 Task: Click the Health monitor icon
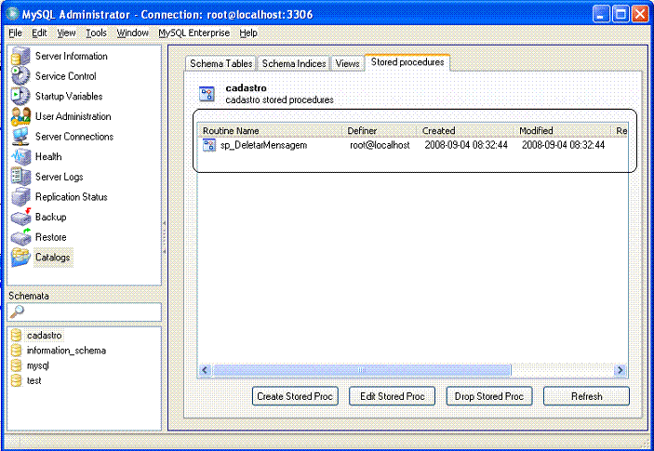pos(20,157)
